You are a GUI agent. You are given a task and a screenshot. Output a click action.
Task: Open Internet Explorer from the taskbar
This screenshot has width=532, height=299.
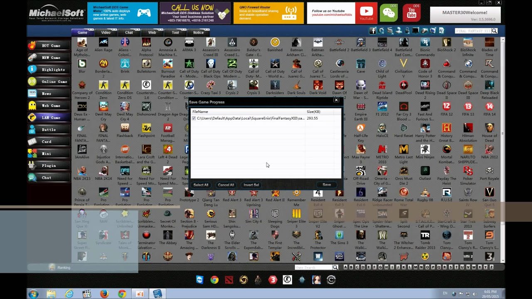[69, 294]
